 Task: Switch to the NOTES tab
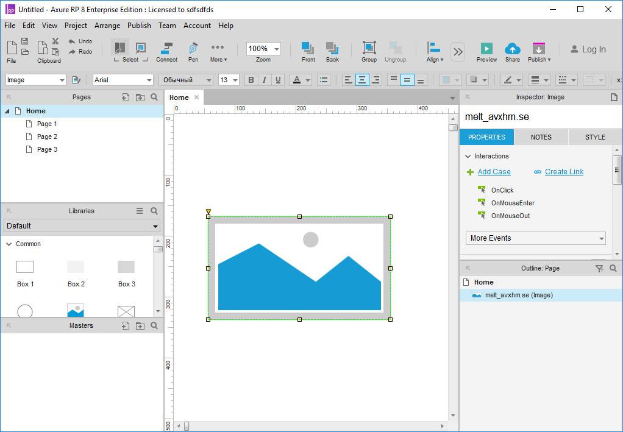point(541,137)
